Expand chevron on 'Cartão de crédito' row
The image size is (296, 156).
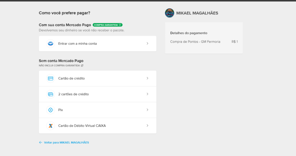[x=147, y=78]
